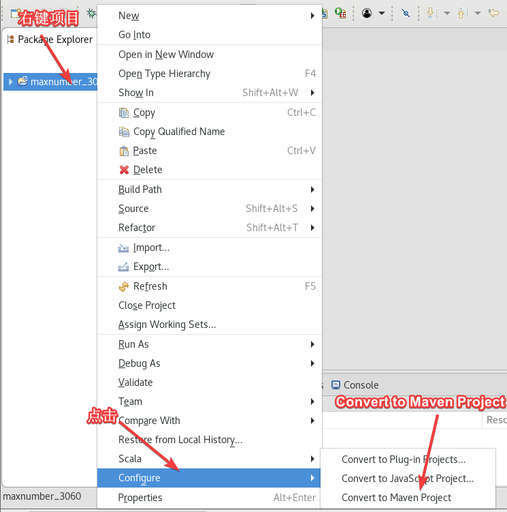This screenshot has width=507, height=512.
Task: Click the red X Delete icon
Action: (124, 170)
